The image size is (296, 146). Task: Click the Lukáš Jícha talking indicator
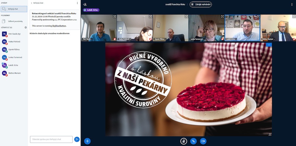[91, 10]
